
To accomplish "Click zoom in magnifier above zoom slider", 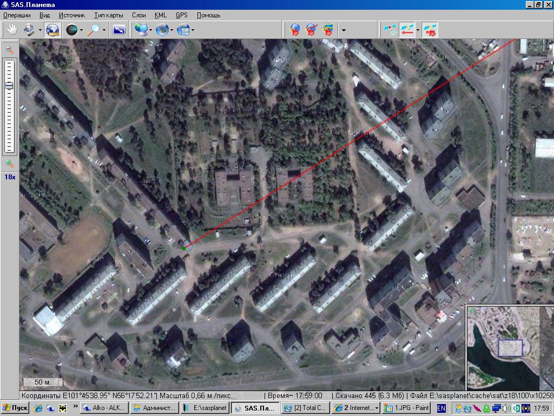I will pos(9,50).
